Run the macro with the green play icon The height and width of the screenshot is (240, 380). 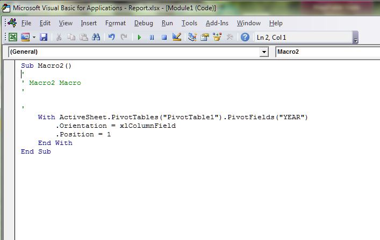click(139, 37)
